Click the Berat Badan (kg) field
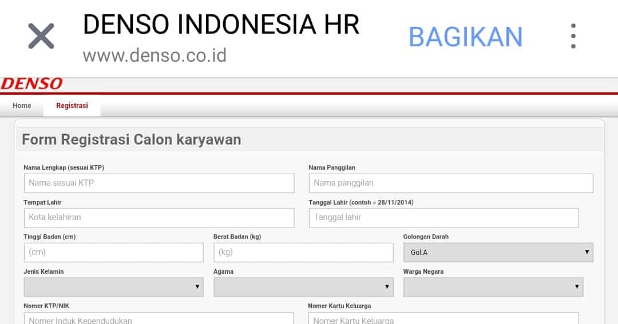618x324 pixels. [303, 253]
